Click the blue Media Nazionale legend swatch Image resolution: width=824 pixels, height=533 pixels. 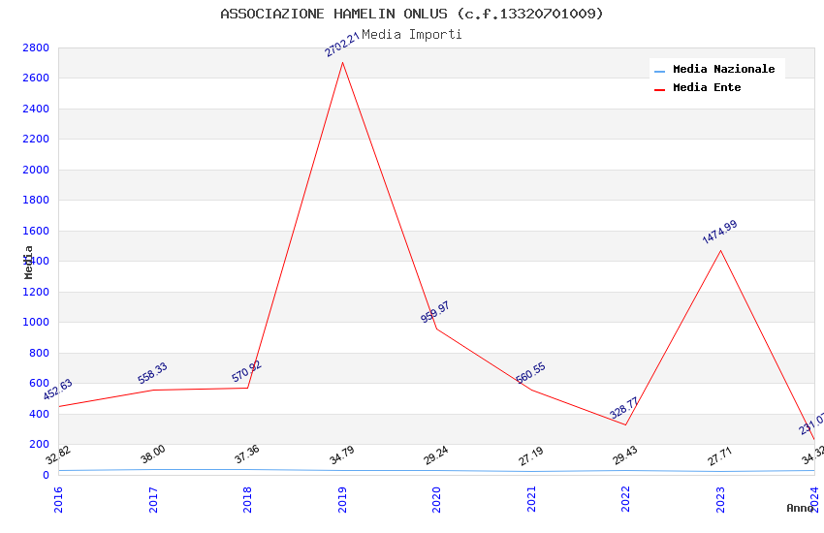coord(659,71)
